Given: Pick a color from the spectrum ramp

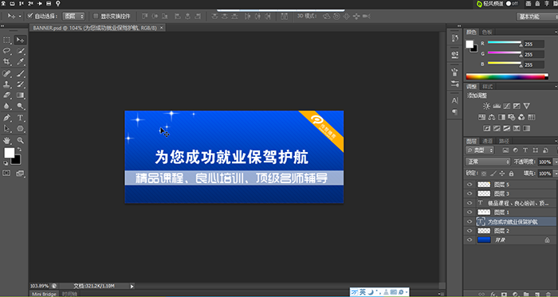Looking at the screenshot, I should pyautogui.click(x=507, y=76).
